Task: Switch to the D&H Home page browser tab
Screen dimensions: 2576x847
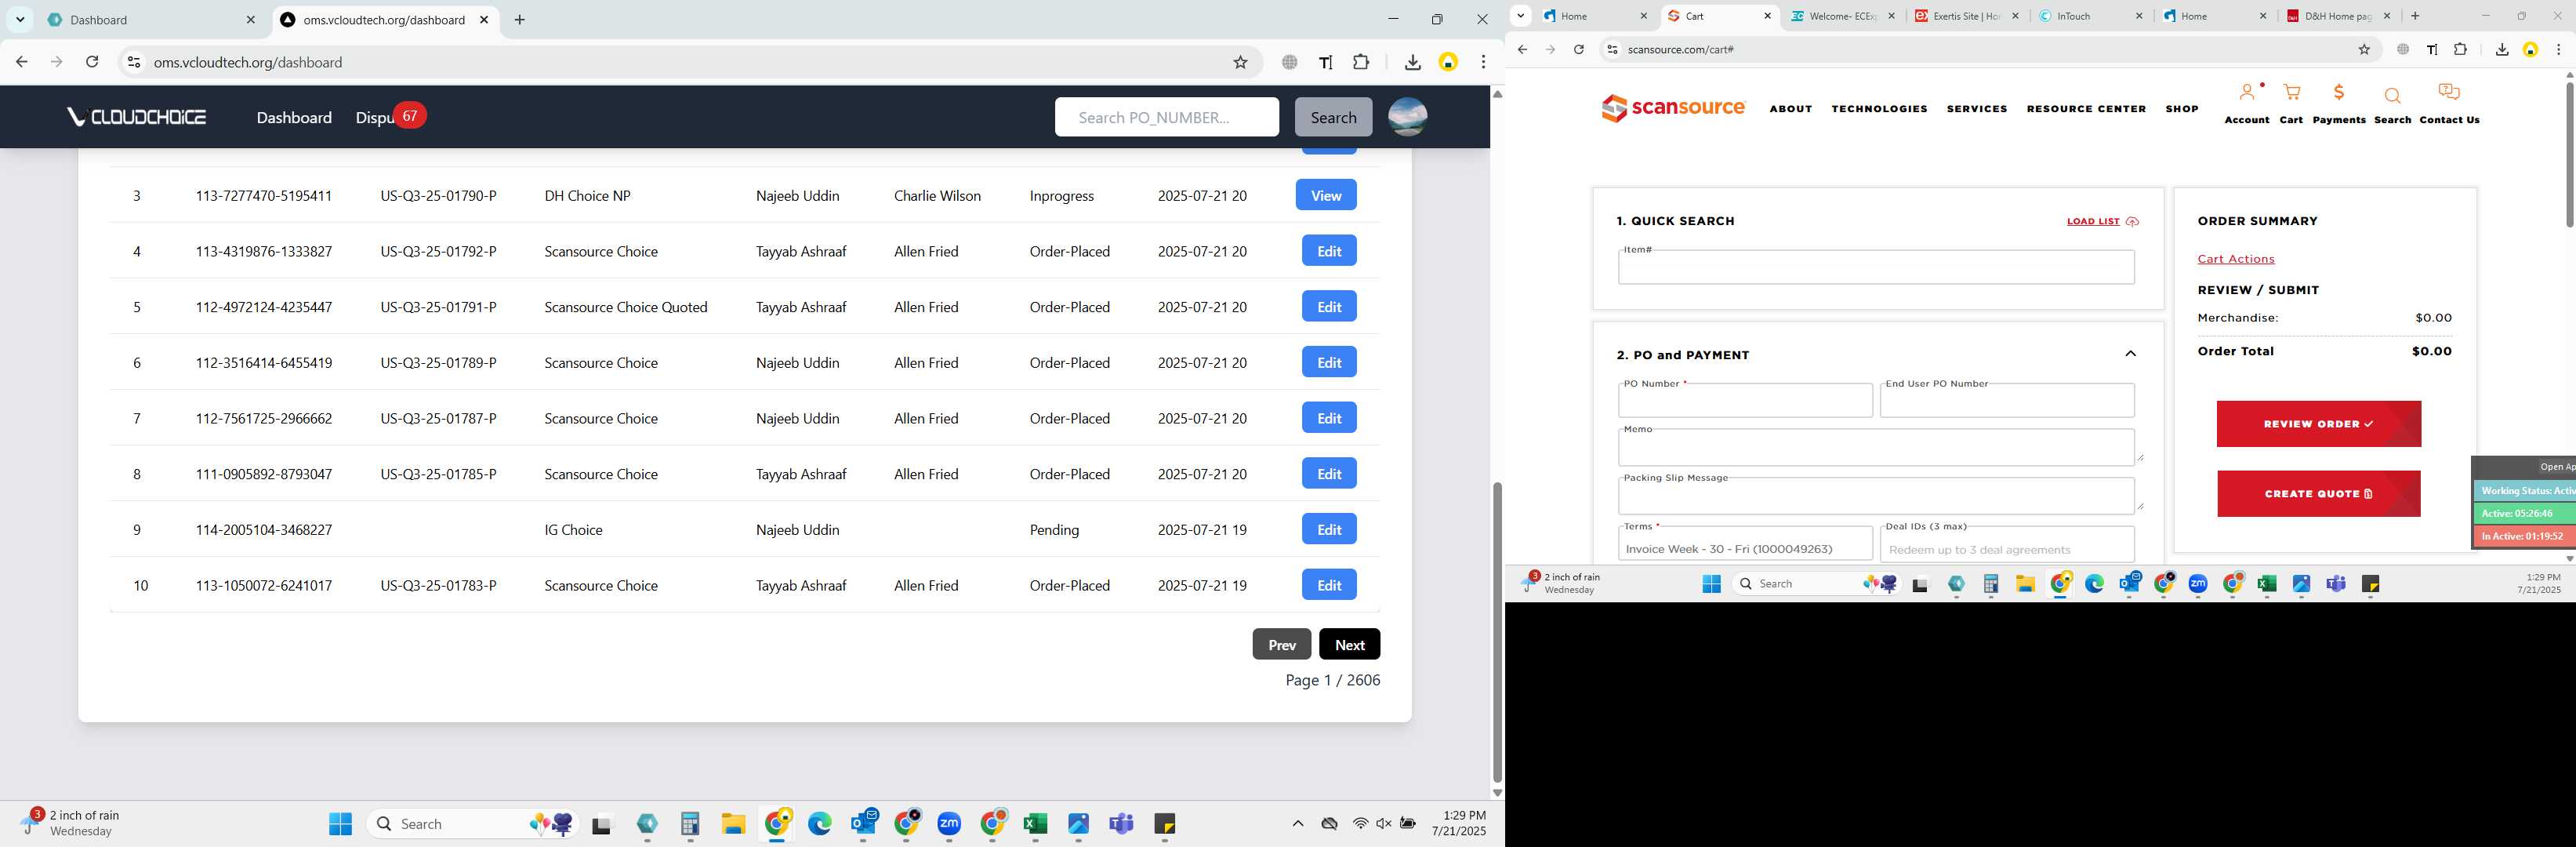Action: pyautogui.click(x=2339, y=16)
